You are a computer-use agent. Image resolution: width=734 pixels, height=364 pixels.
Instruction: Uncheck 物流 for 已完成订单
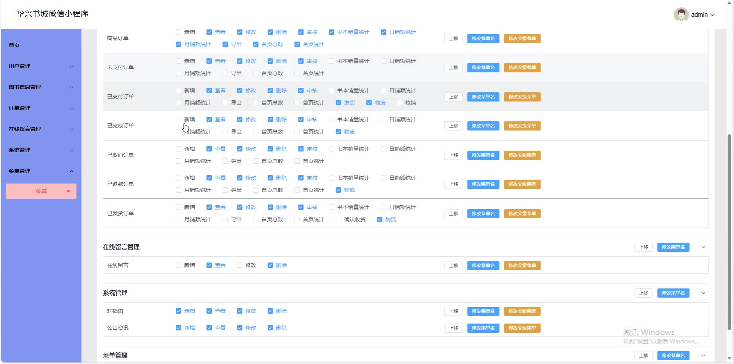coord(338,132)
